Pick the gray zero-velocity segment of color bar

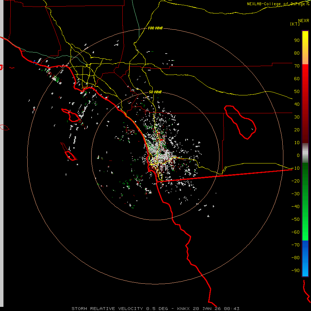tap(305, 153)
